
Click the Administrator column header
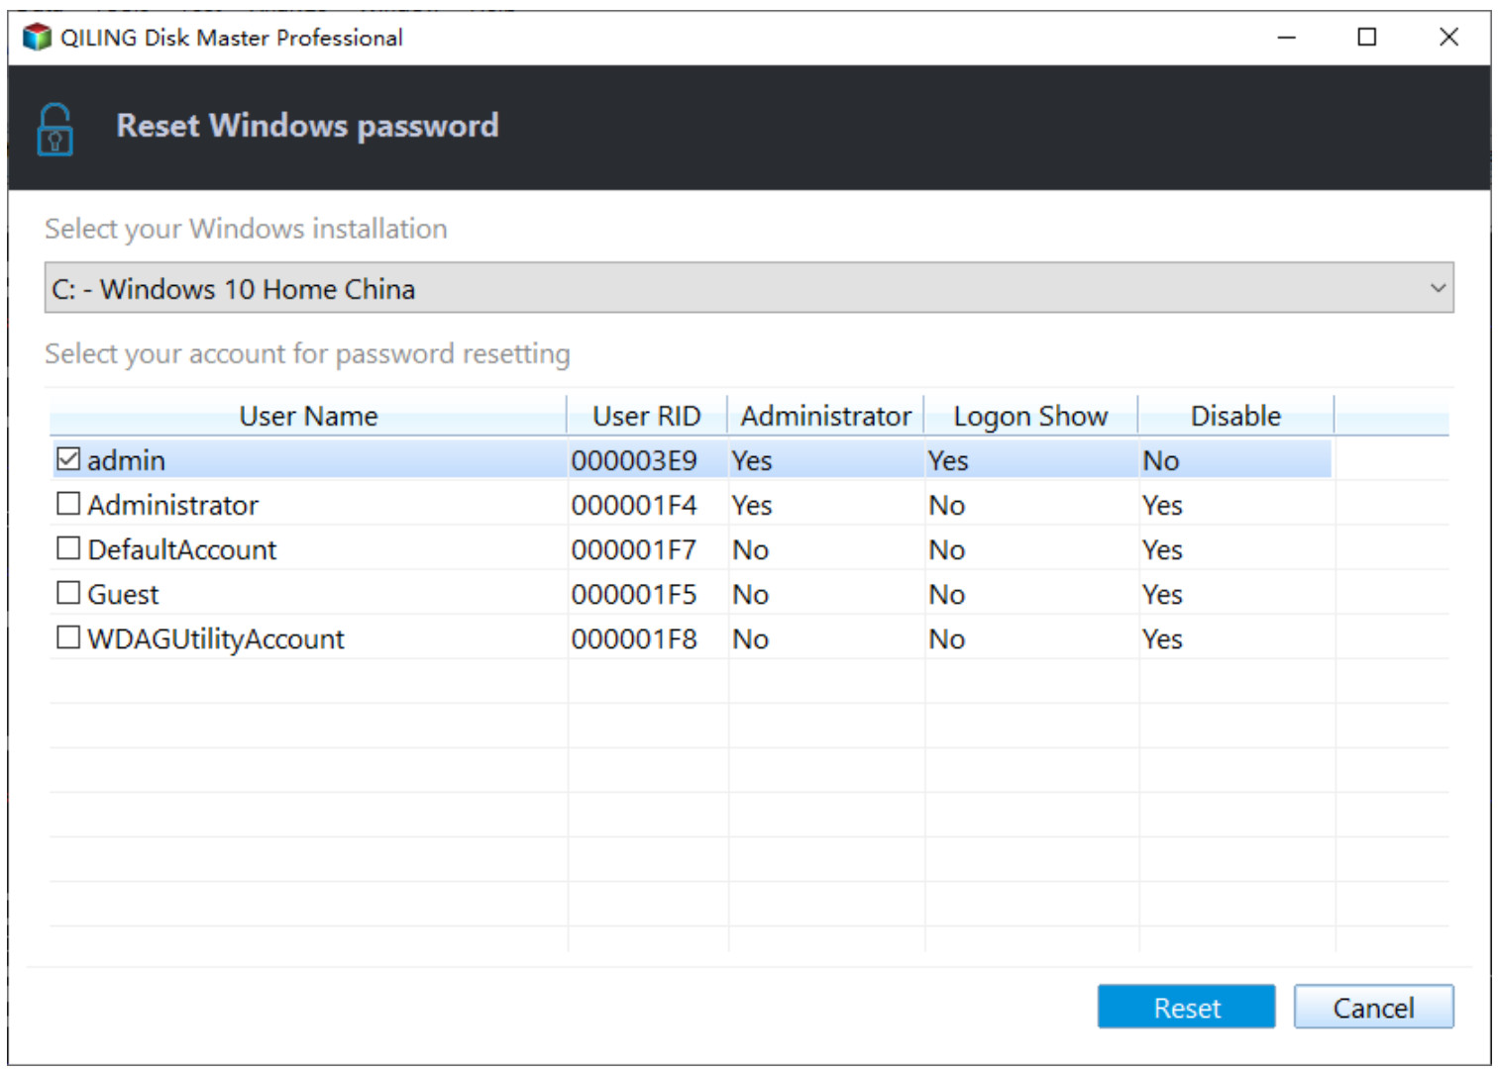coord(825,416)
